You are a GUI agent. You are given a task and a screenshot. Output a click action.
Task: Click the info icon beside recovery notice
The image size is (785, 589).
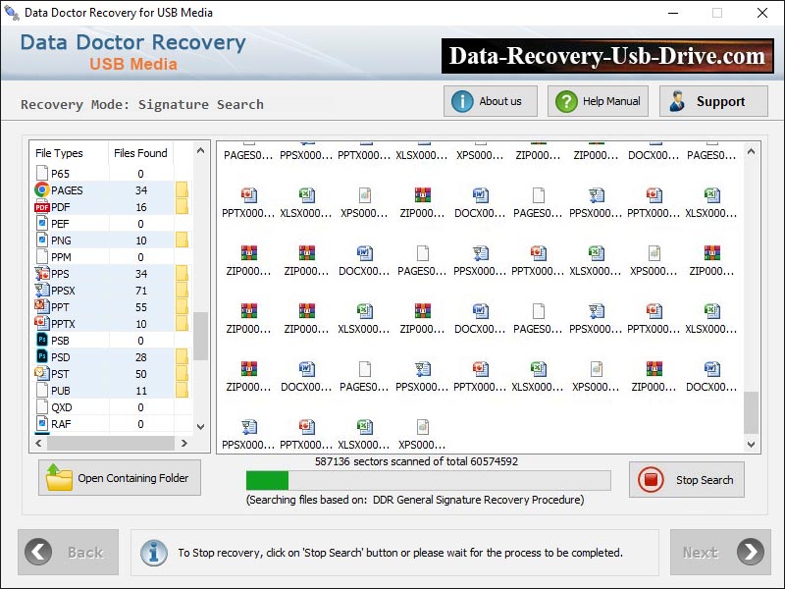154,553
